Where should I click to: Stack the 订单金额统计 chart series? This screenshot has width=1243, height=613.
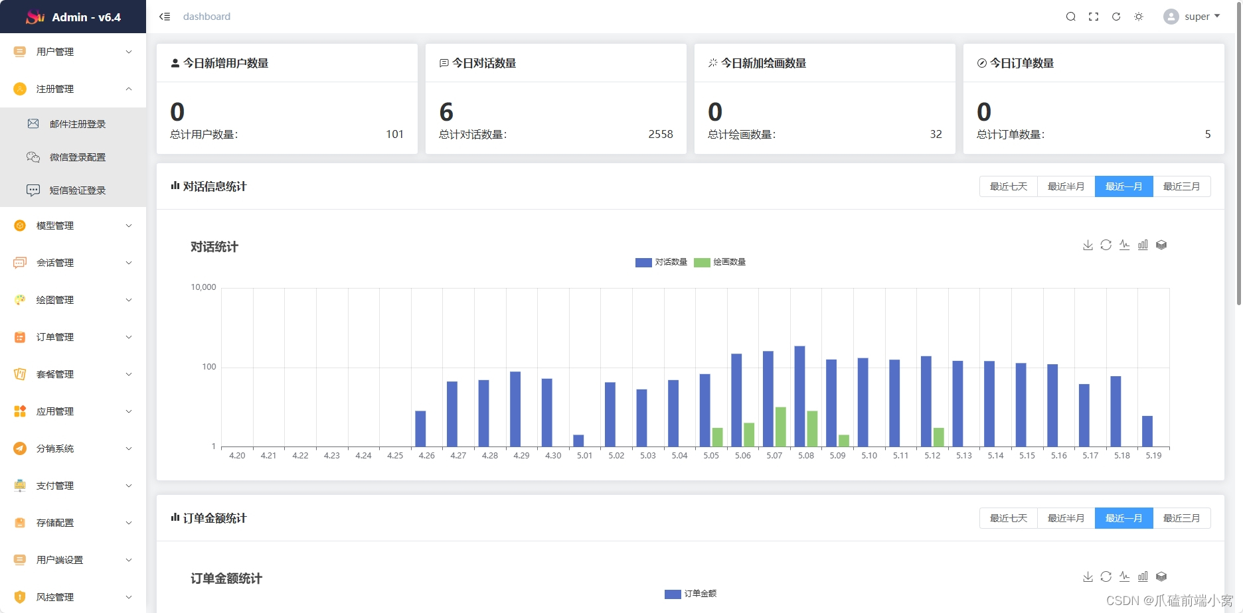click(x=1161, y=577)
